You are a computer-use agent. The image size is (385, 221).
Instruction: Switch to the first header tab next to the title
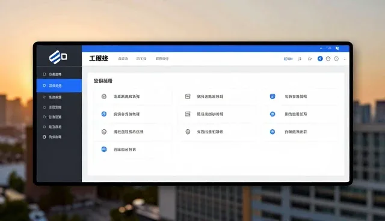pyautogui.click(x=123, y=59)
